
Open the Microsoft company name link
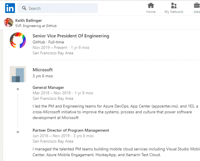tap(43, 70)
